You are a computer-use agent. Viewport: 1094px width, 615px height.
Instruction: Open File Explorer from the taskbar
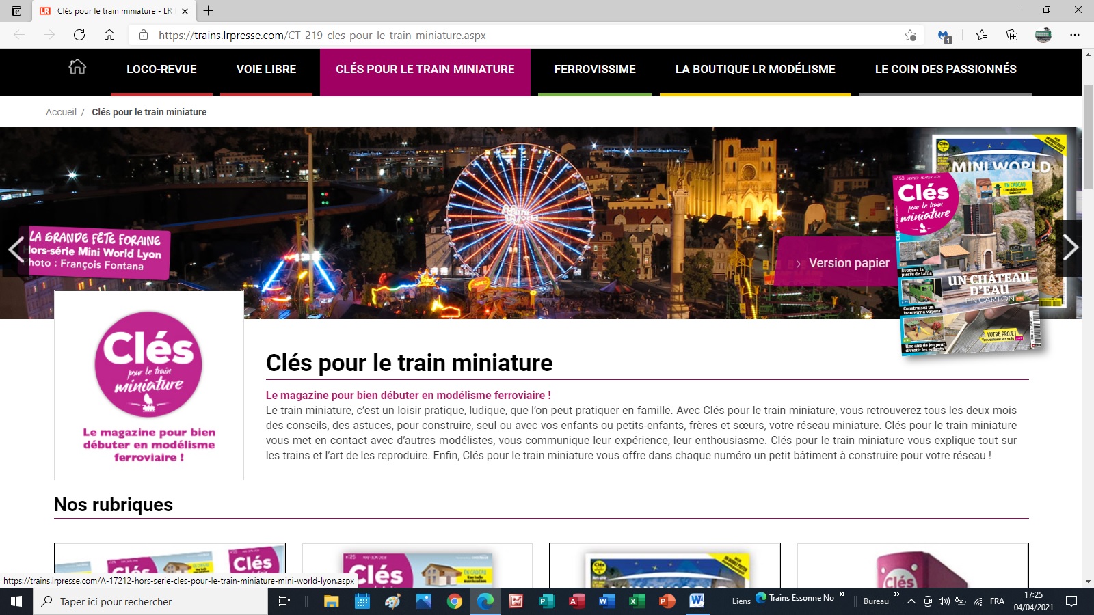pos(332,601)
